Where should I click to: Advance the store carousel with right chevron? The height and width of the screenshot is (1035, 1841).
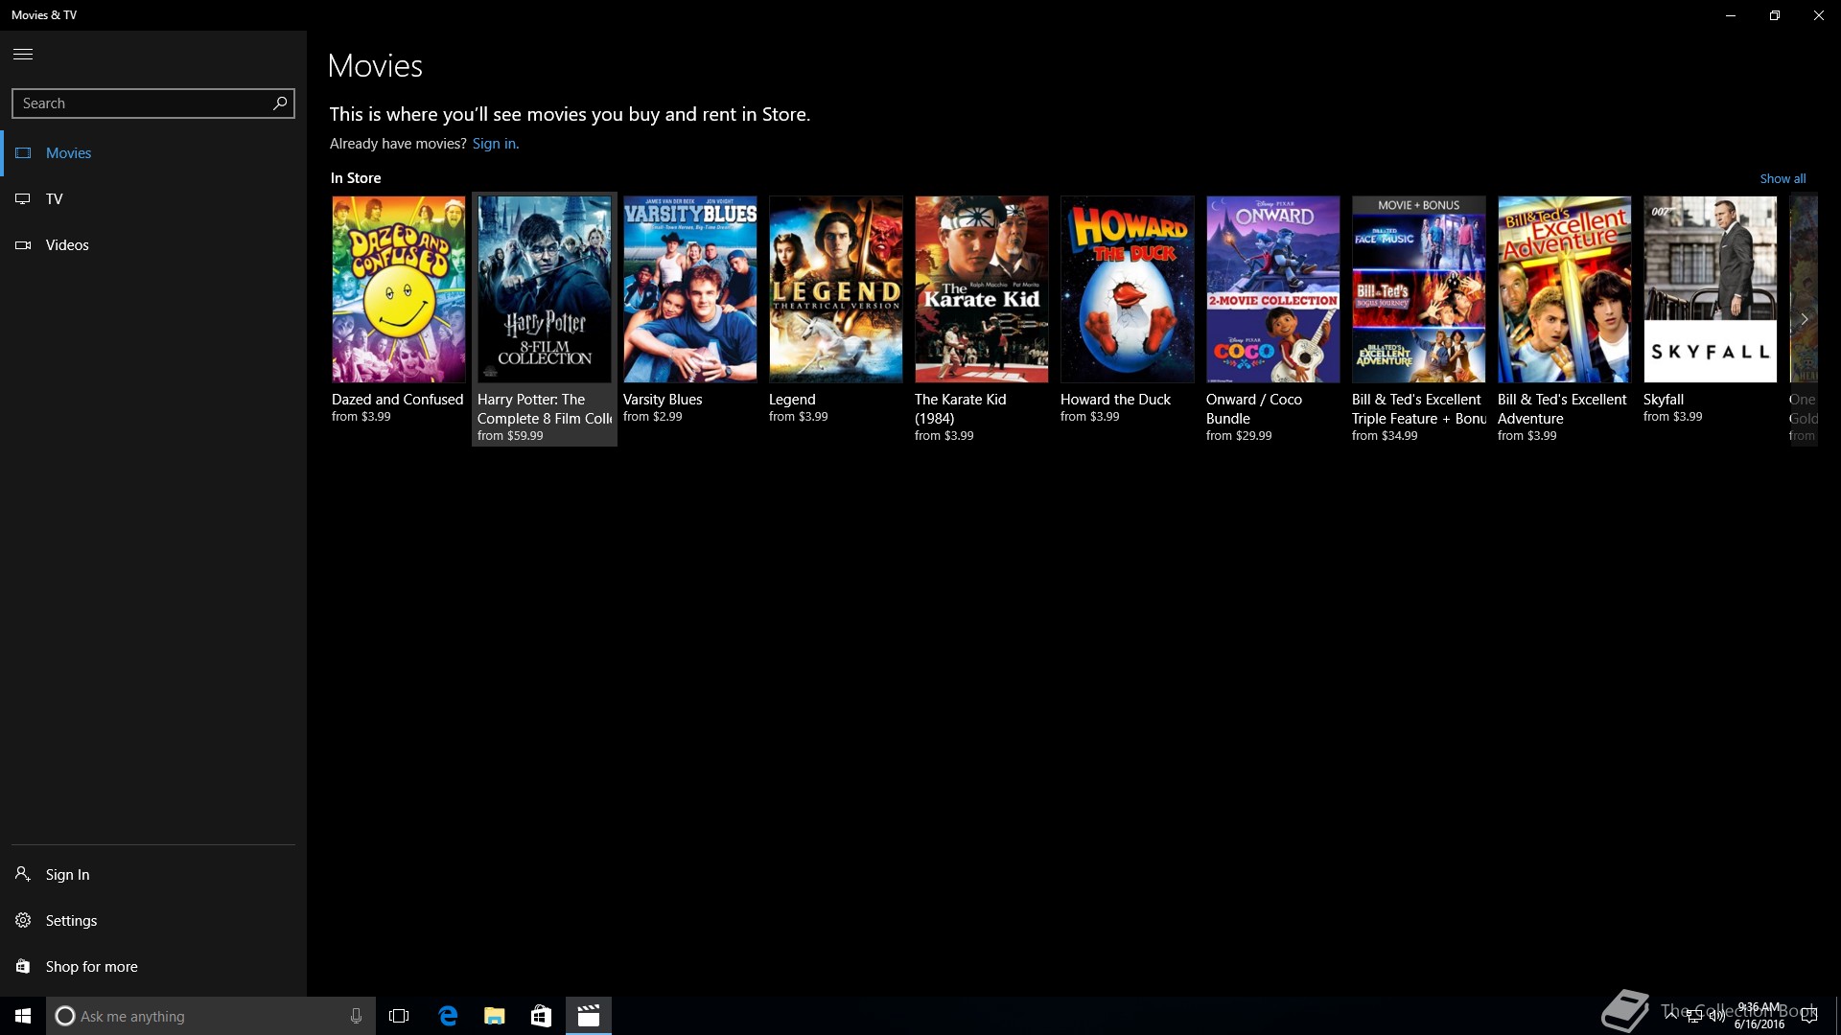pyautogui.click(x=1804, y=319)
